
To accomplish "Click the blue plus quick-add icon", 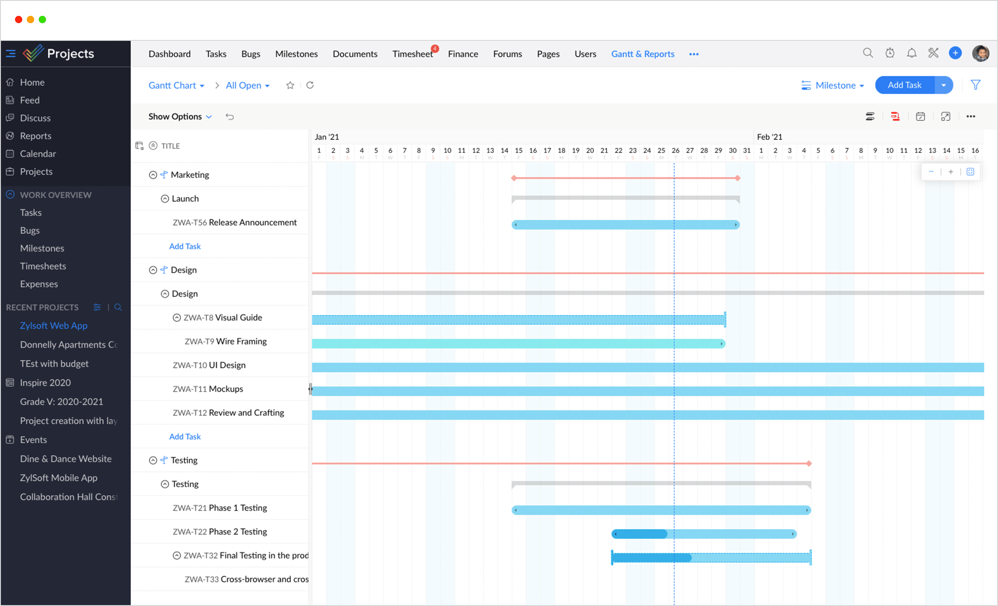I will [955, 53].
